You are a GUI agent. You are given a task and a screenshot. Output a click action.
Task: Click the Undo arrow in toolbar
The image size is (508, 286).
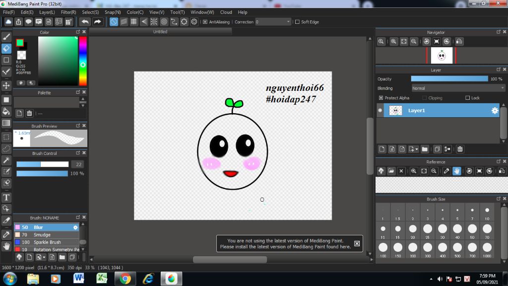tap(85, 22)
